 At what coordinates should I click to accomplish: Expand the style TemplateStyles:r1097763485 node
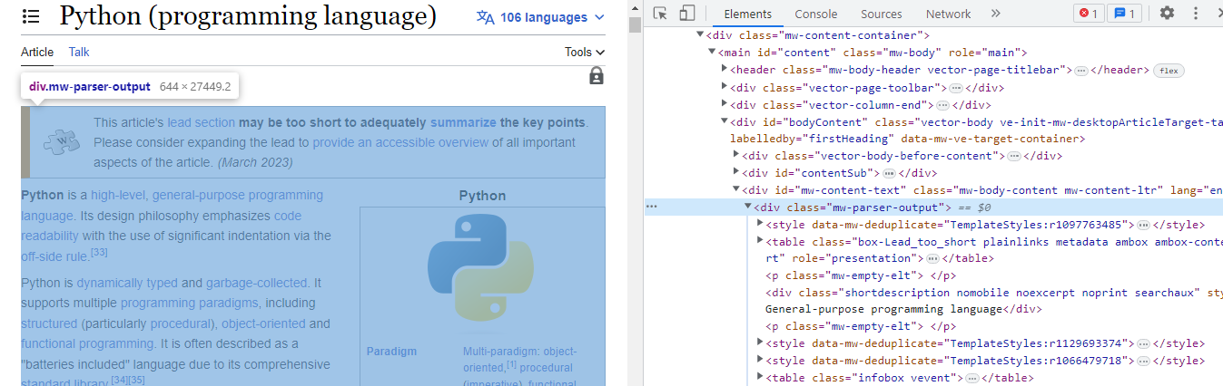[760, 225]
